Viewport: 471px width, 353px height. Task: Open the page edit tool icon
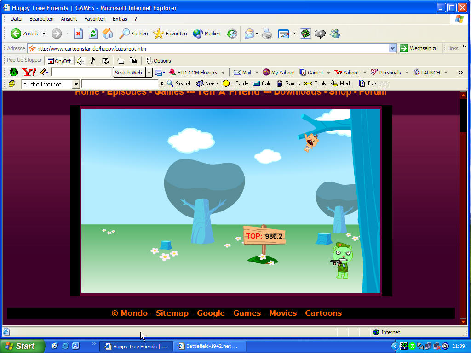coord(283,34)
